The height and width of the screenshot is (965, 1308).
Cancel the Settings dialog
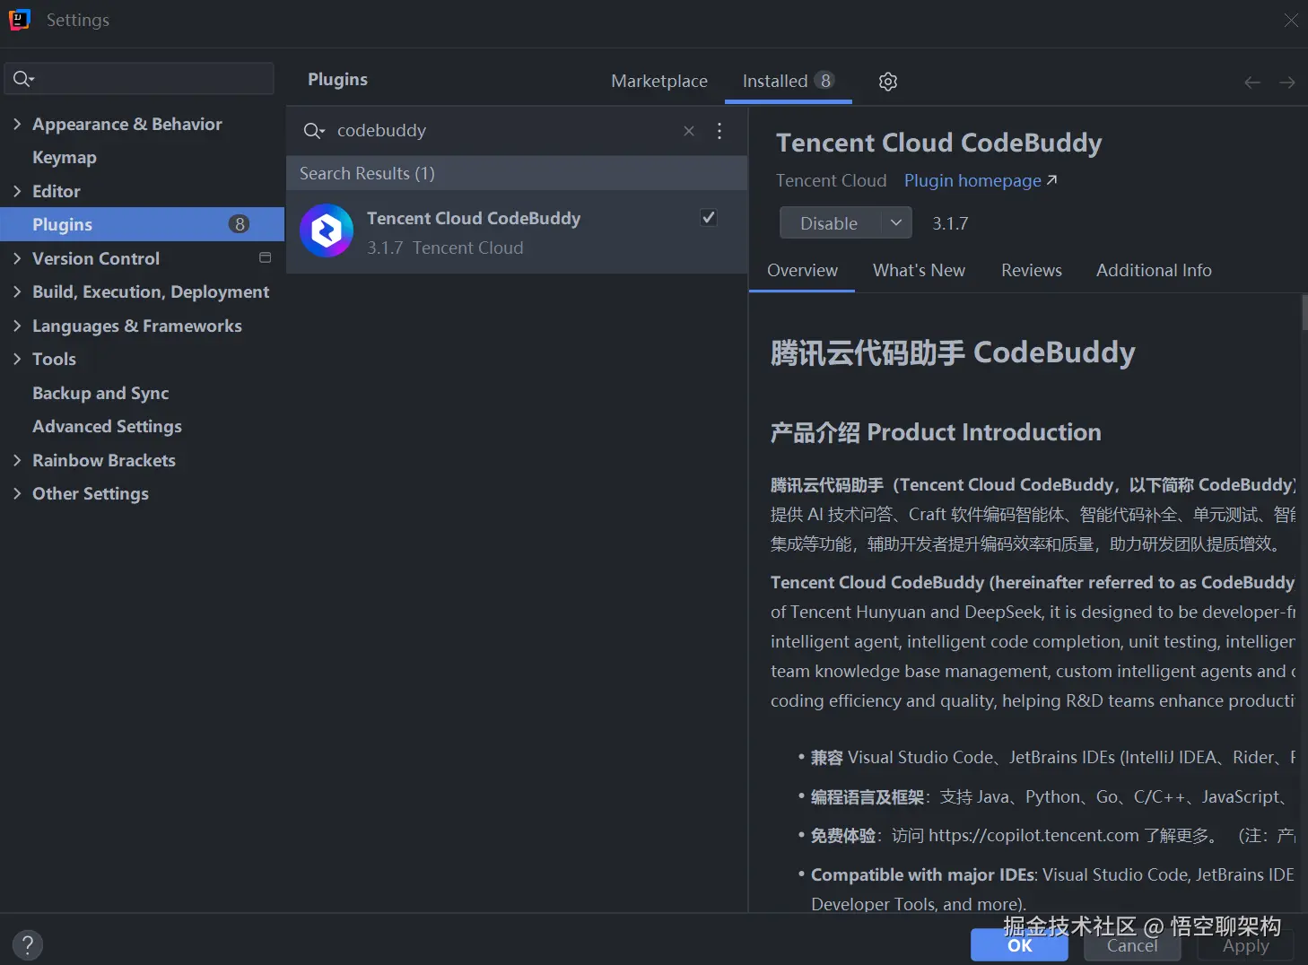click(x=1132, y=945)
